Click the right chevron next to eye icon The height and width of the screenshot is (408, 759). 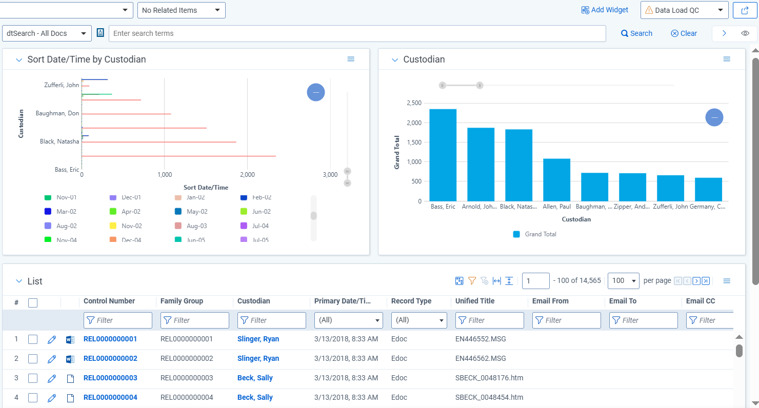tap(724, 33)
